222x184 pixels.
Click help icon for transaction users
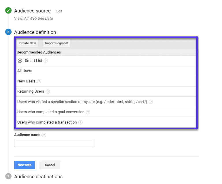pyautogui.click(x=81, y=122)
